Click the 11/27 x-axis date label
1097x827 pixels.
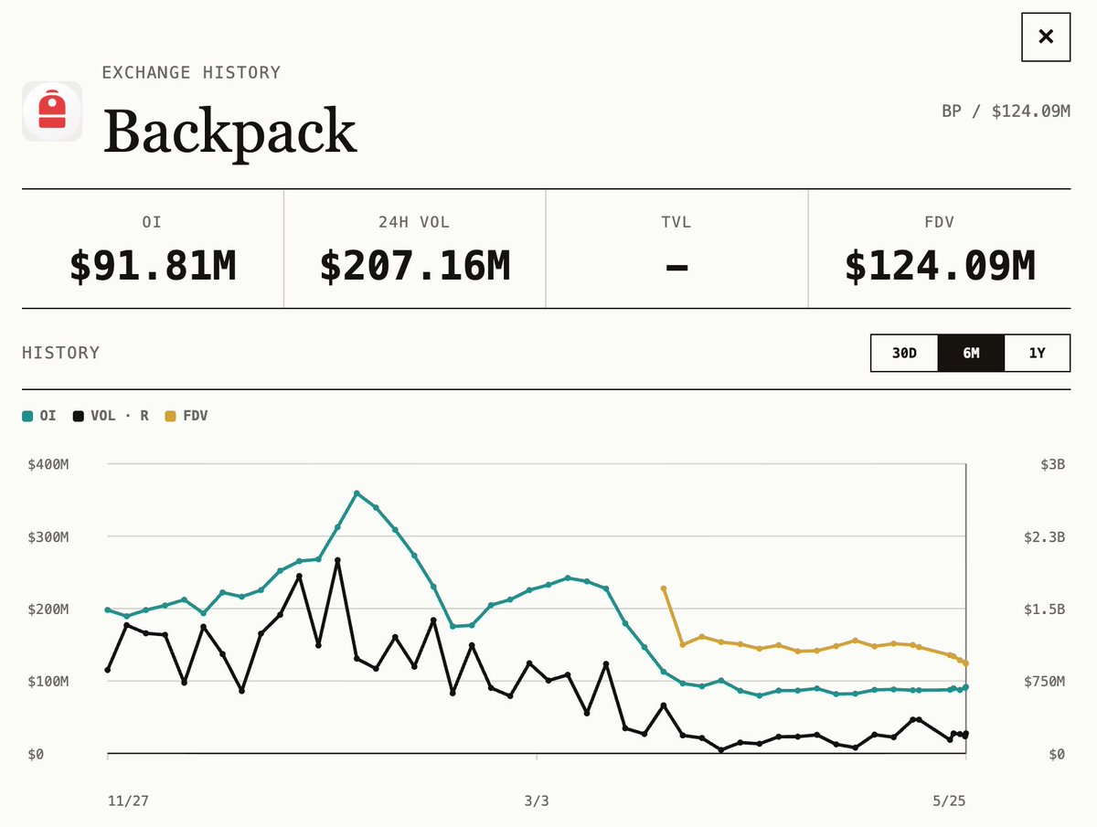point(128,800)
